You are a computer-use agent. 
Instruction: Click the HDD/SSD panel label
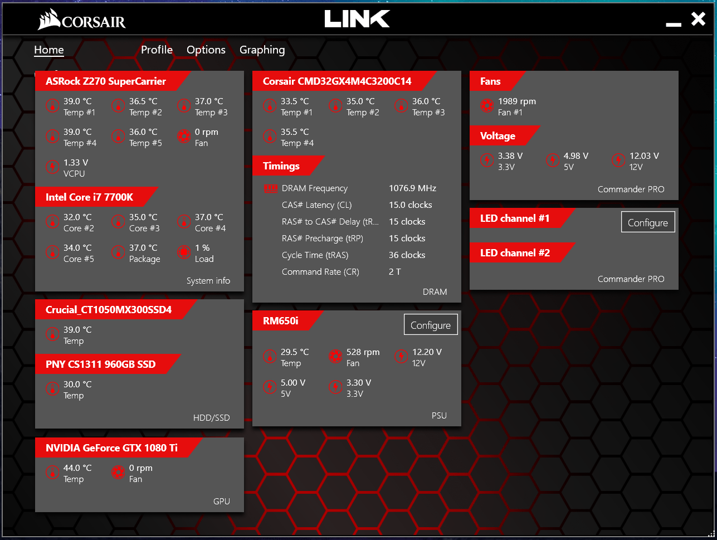click(211, 418)
